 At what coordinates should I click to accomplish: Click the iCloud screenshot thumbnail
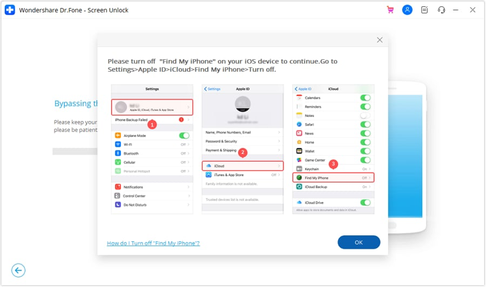(333, 149)
